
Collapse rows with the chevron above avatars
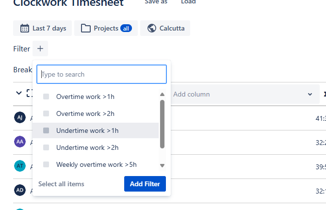19,93
